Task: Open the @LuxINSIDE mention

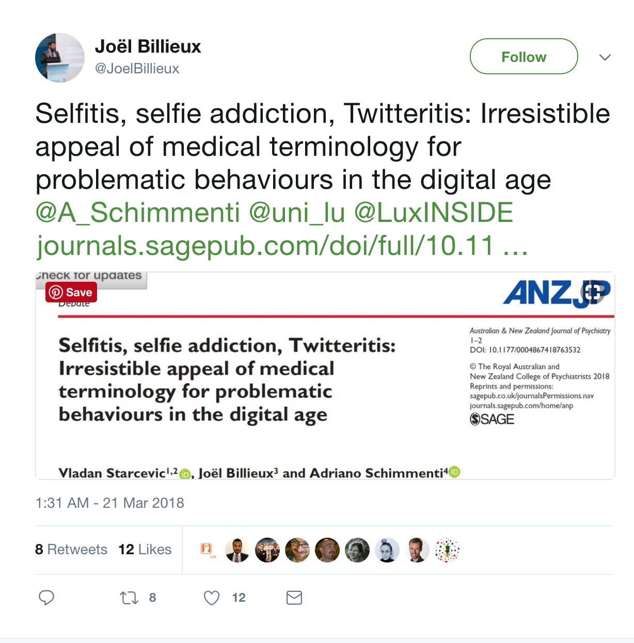Action: point(434,213)
